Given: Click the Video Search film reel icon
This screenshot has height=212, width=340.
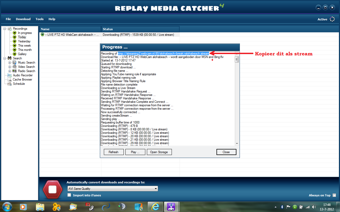Looking at the screenshot, I should (15, 67).
